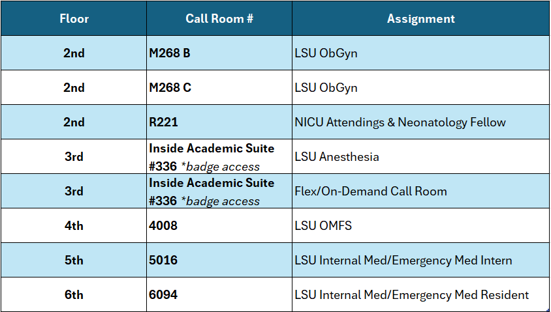Click LSU Internal Med/Emergency Med Resident cell
This screenshot has width=551, height=312.
(x=411, y=295)
